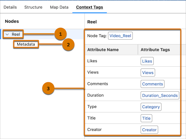
Task: Click callout marker number 3
Action: coord(48,89)
